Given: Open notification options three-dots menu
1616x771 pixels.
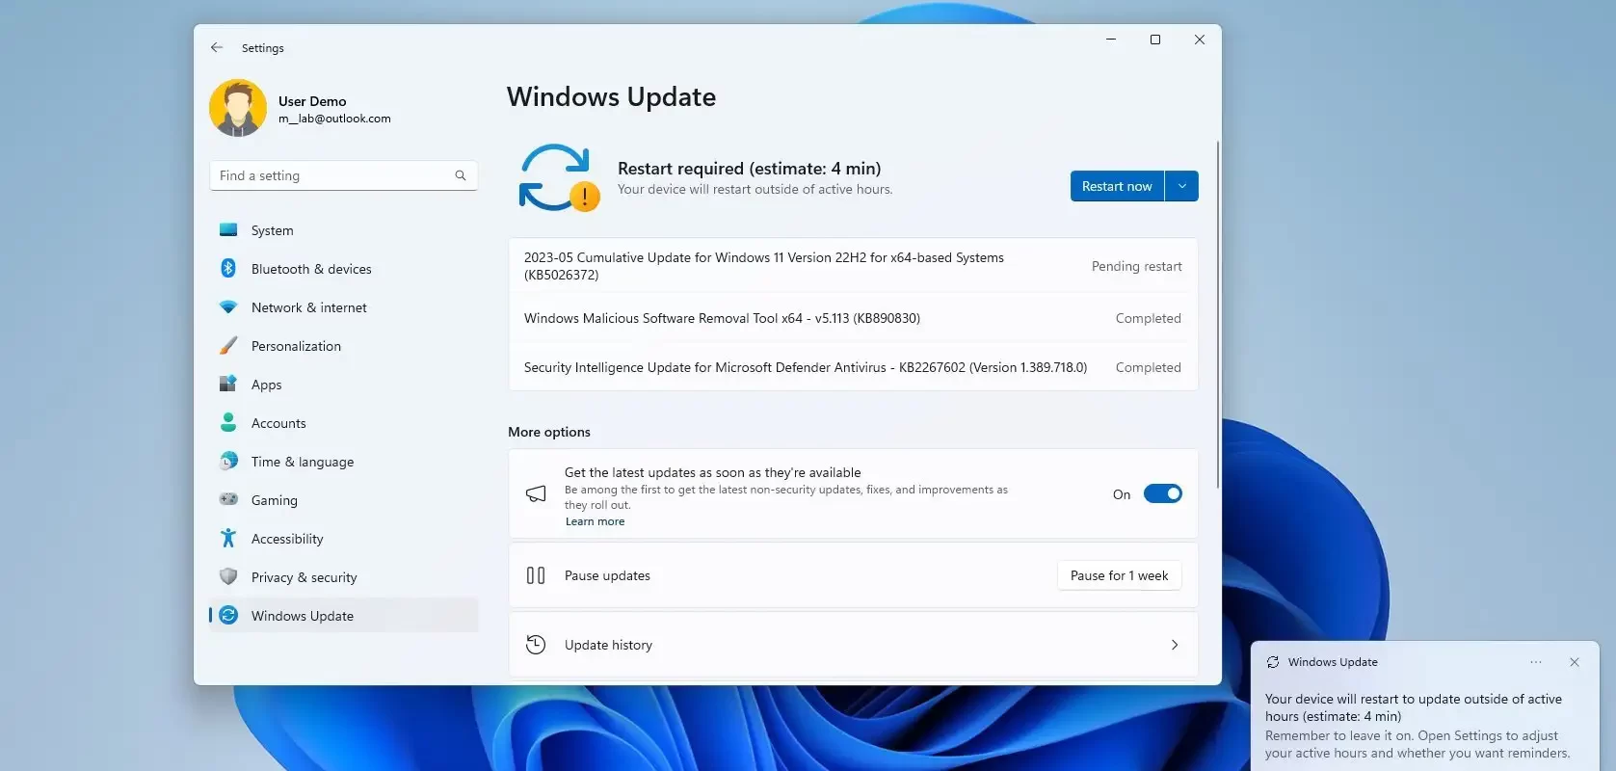Looking at the screenshot, I should pyautogui.click(x=1536, y=662).
